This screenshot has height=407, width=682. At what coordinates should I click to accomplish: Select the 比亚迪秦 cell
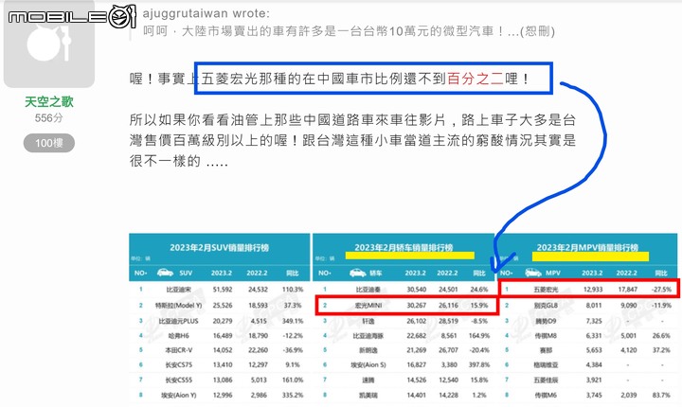click(368, 290)
